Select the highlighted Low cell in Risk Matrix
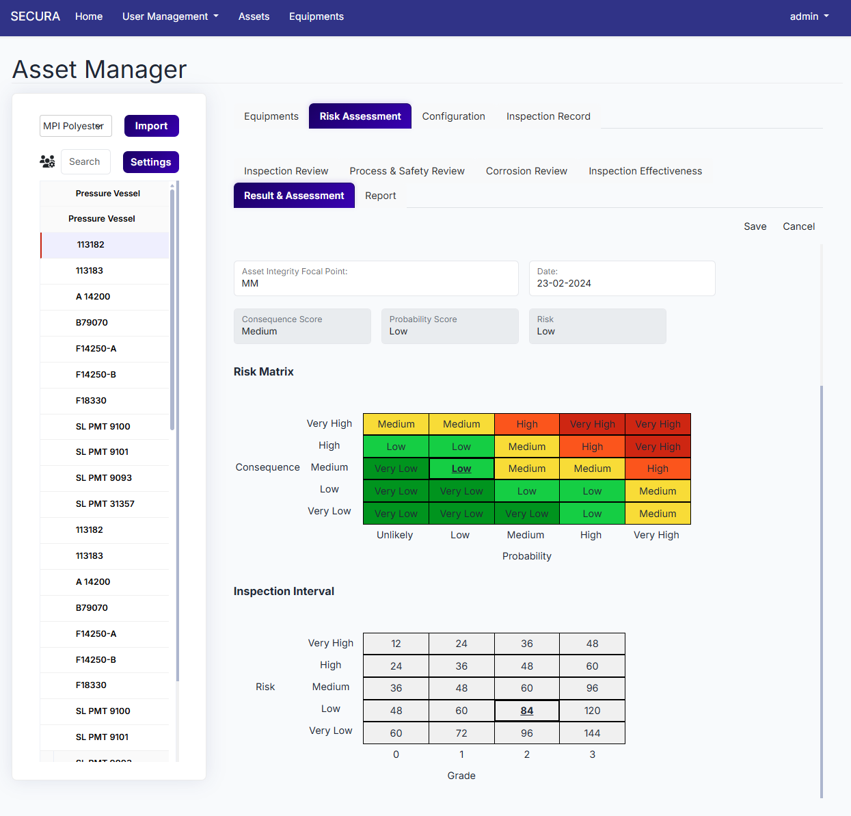 pyautogui.click(x=461, y=469)
